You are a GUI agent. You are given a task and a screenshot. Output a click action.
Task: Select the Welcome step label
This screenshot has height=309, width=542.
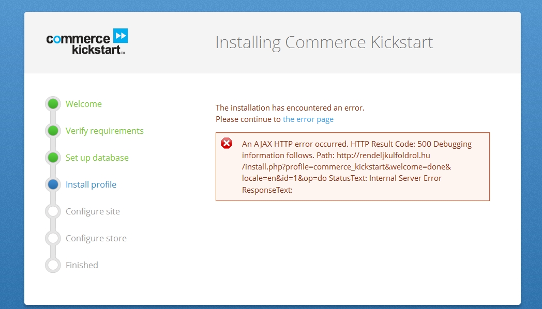84,104
